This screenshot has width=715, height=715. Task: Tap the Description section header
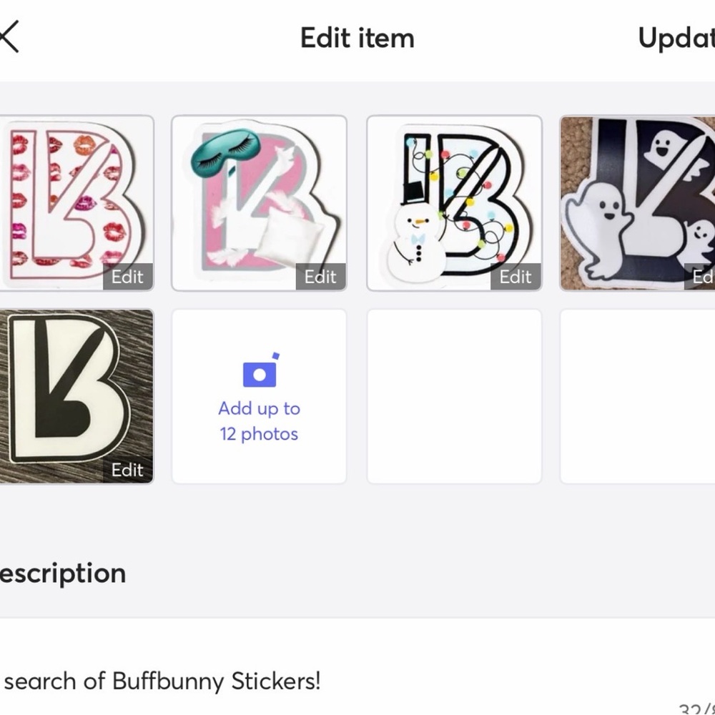pyautogui.click(x=62, y=573)
